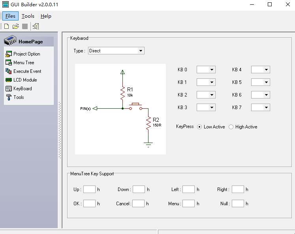295x234 pixels.
Task: Click the Tools hammer icon
Action: tap(9, 97)
